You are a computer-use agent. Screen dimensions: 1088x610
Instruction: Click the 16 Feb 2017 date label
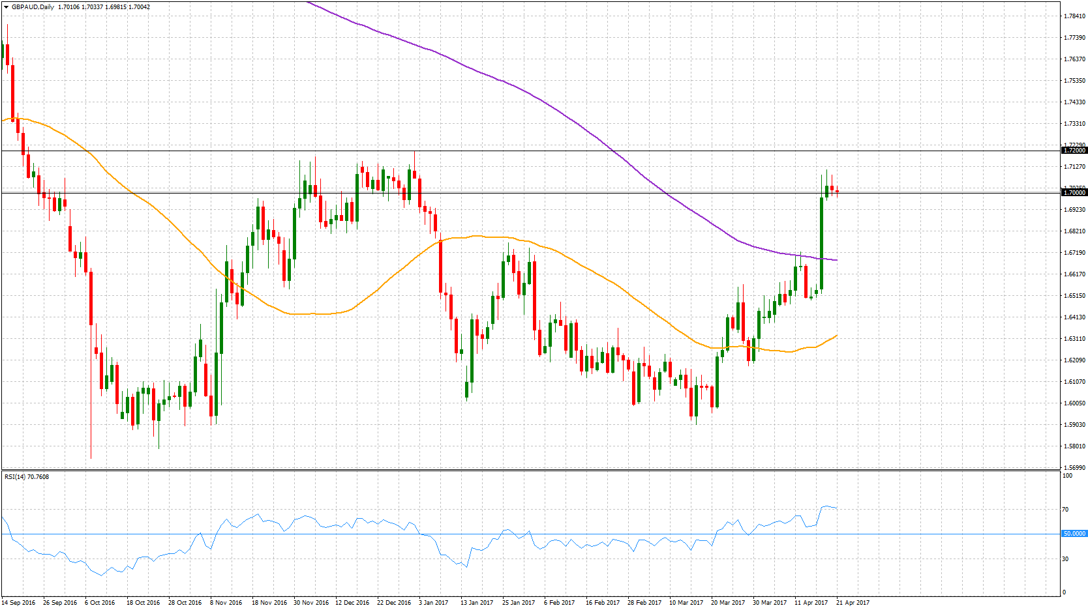coord(602,603)
